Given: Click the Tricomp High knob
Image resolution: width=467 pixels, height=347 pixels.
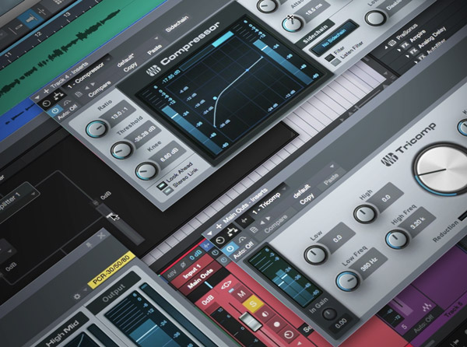Looking at the screenshot, I should [x=364, y=214].
